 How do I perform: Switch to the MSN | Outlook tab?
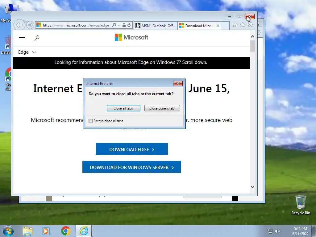[156, 26]
